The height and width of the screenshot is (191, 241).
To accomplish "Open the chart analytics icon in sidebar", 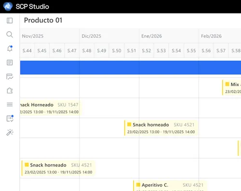I will click(10, 76).
